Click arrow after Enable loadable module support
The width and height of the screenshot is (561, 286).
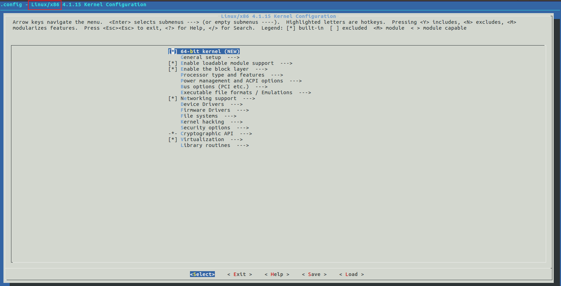click(x=286, y=63)
